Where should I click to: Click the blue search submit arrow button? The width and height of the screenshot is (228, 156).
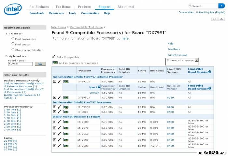tap(221, 6)
